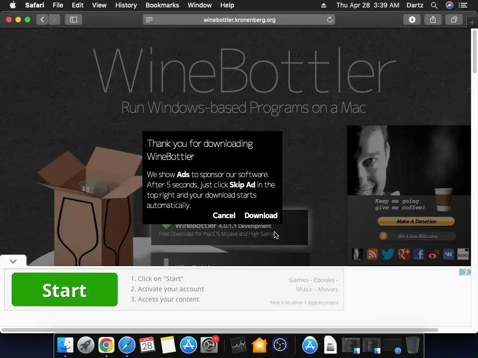Open Finder from the Dock
The image size is (478, 358).
pos(65,345)
